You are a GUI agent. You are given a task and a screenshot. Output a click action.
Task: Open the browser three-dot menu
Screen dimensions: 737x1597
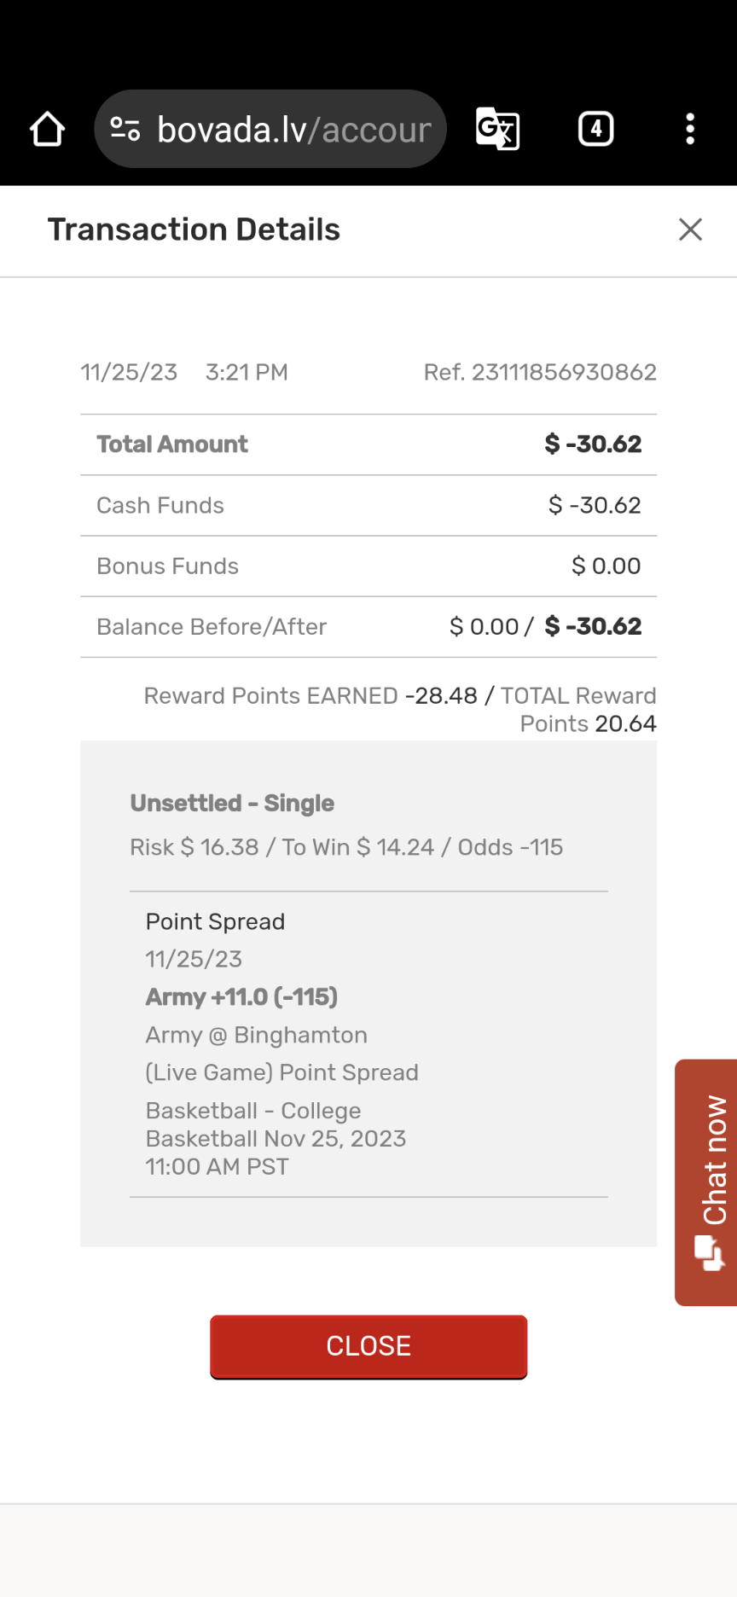click(690, 130)
